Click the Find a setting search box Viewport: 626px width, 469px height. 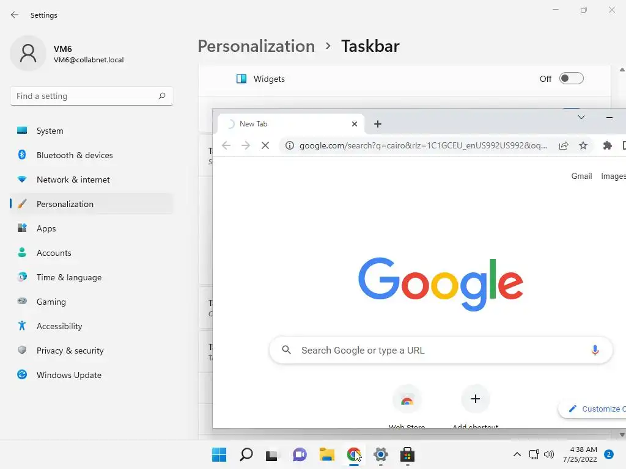pos(92,96)
